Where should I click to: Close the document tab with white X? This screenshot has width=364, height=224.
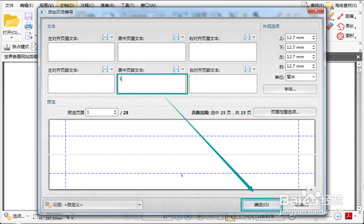pyautogui.click(x=358, y=57)
